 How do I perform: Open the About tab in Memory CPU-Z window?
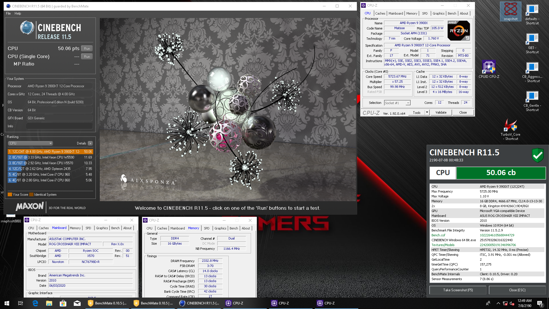(x=246, y=228)
